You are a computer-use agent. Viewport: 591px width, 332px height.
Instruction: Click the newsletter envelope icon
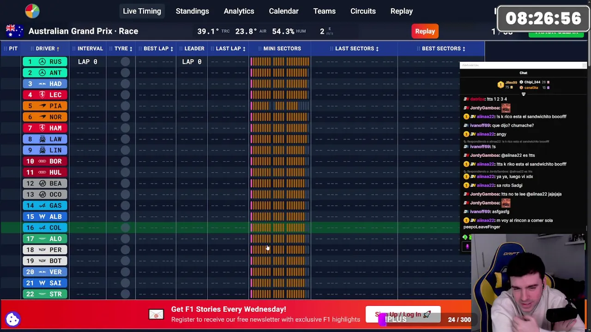(x=156, y=314)
